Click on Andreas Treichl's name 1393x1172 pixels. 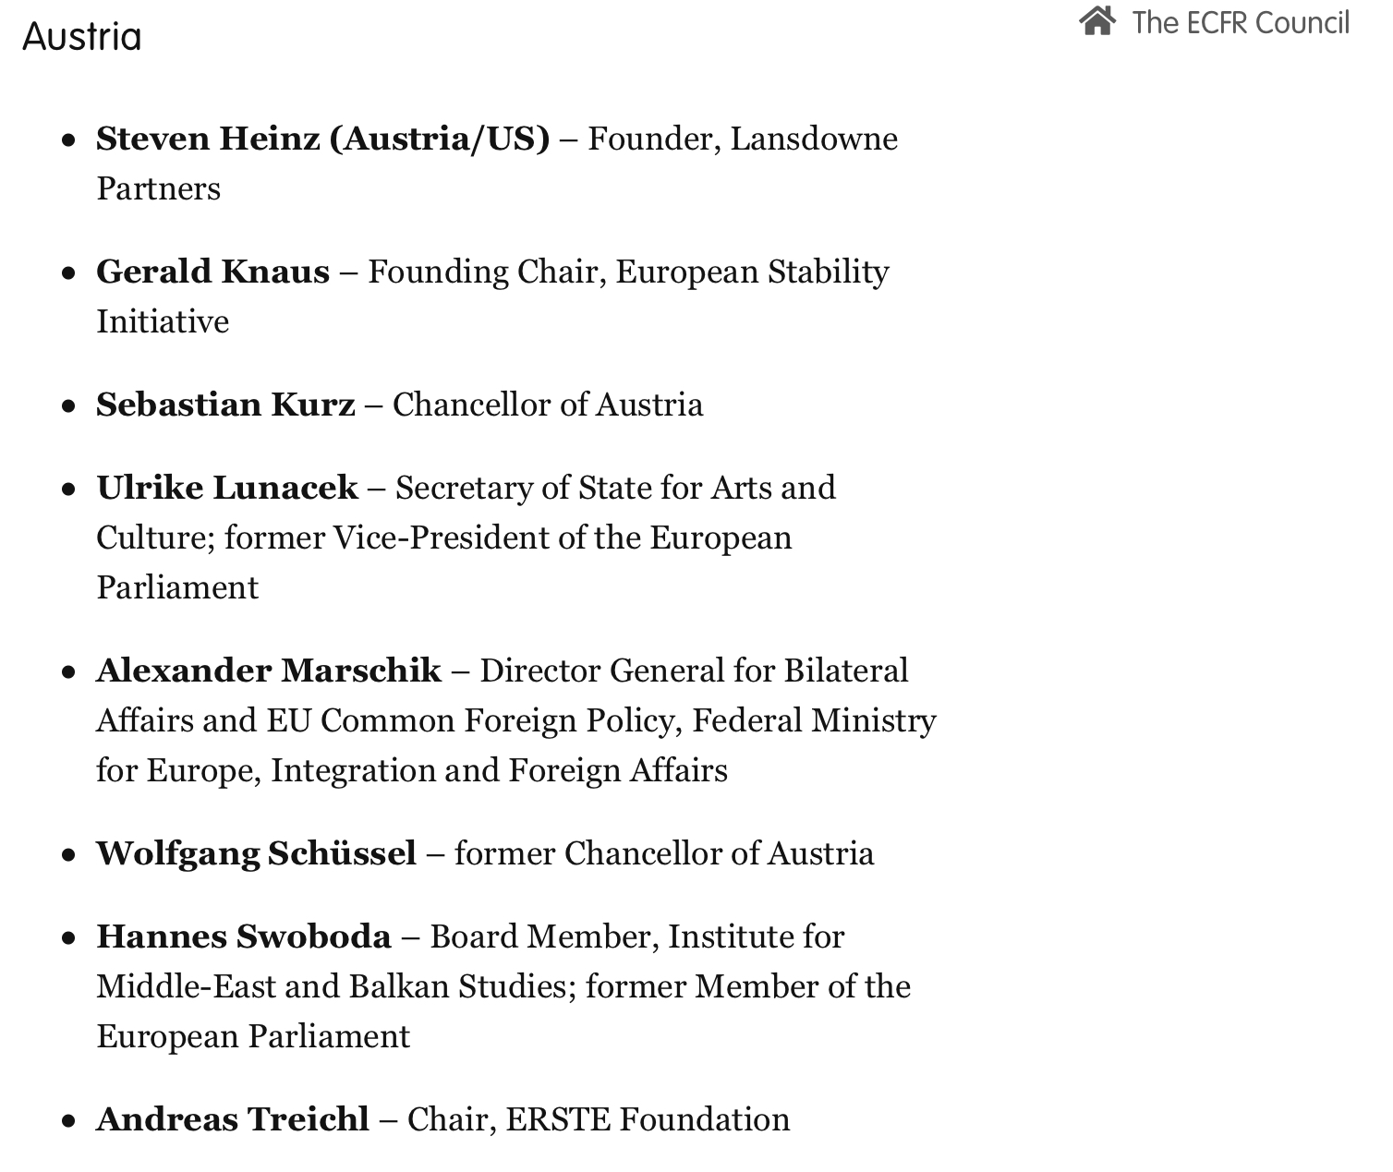pos(233,1119)
